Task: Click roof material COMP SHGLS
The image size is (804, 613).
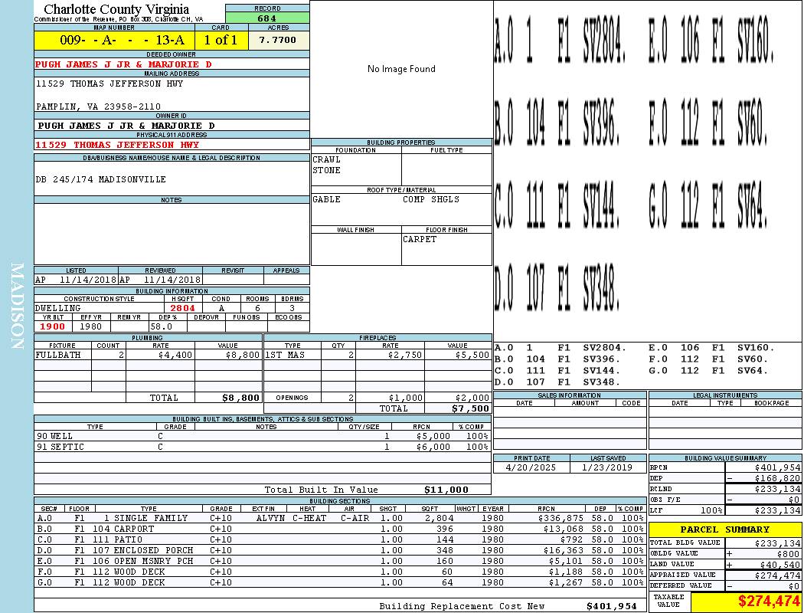Action: [430, 199]
